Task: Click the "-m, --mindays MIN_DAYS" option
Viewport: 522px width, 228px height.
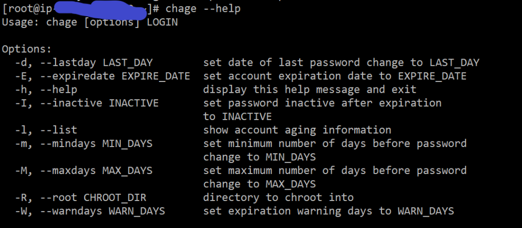Action: pyautogui.click(x=84, y=144)
